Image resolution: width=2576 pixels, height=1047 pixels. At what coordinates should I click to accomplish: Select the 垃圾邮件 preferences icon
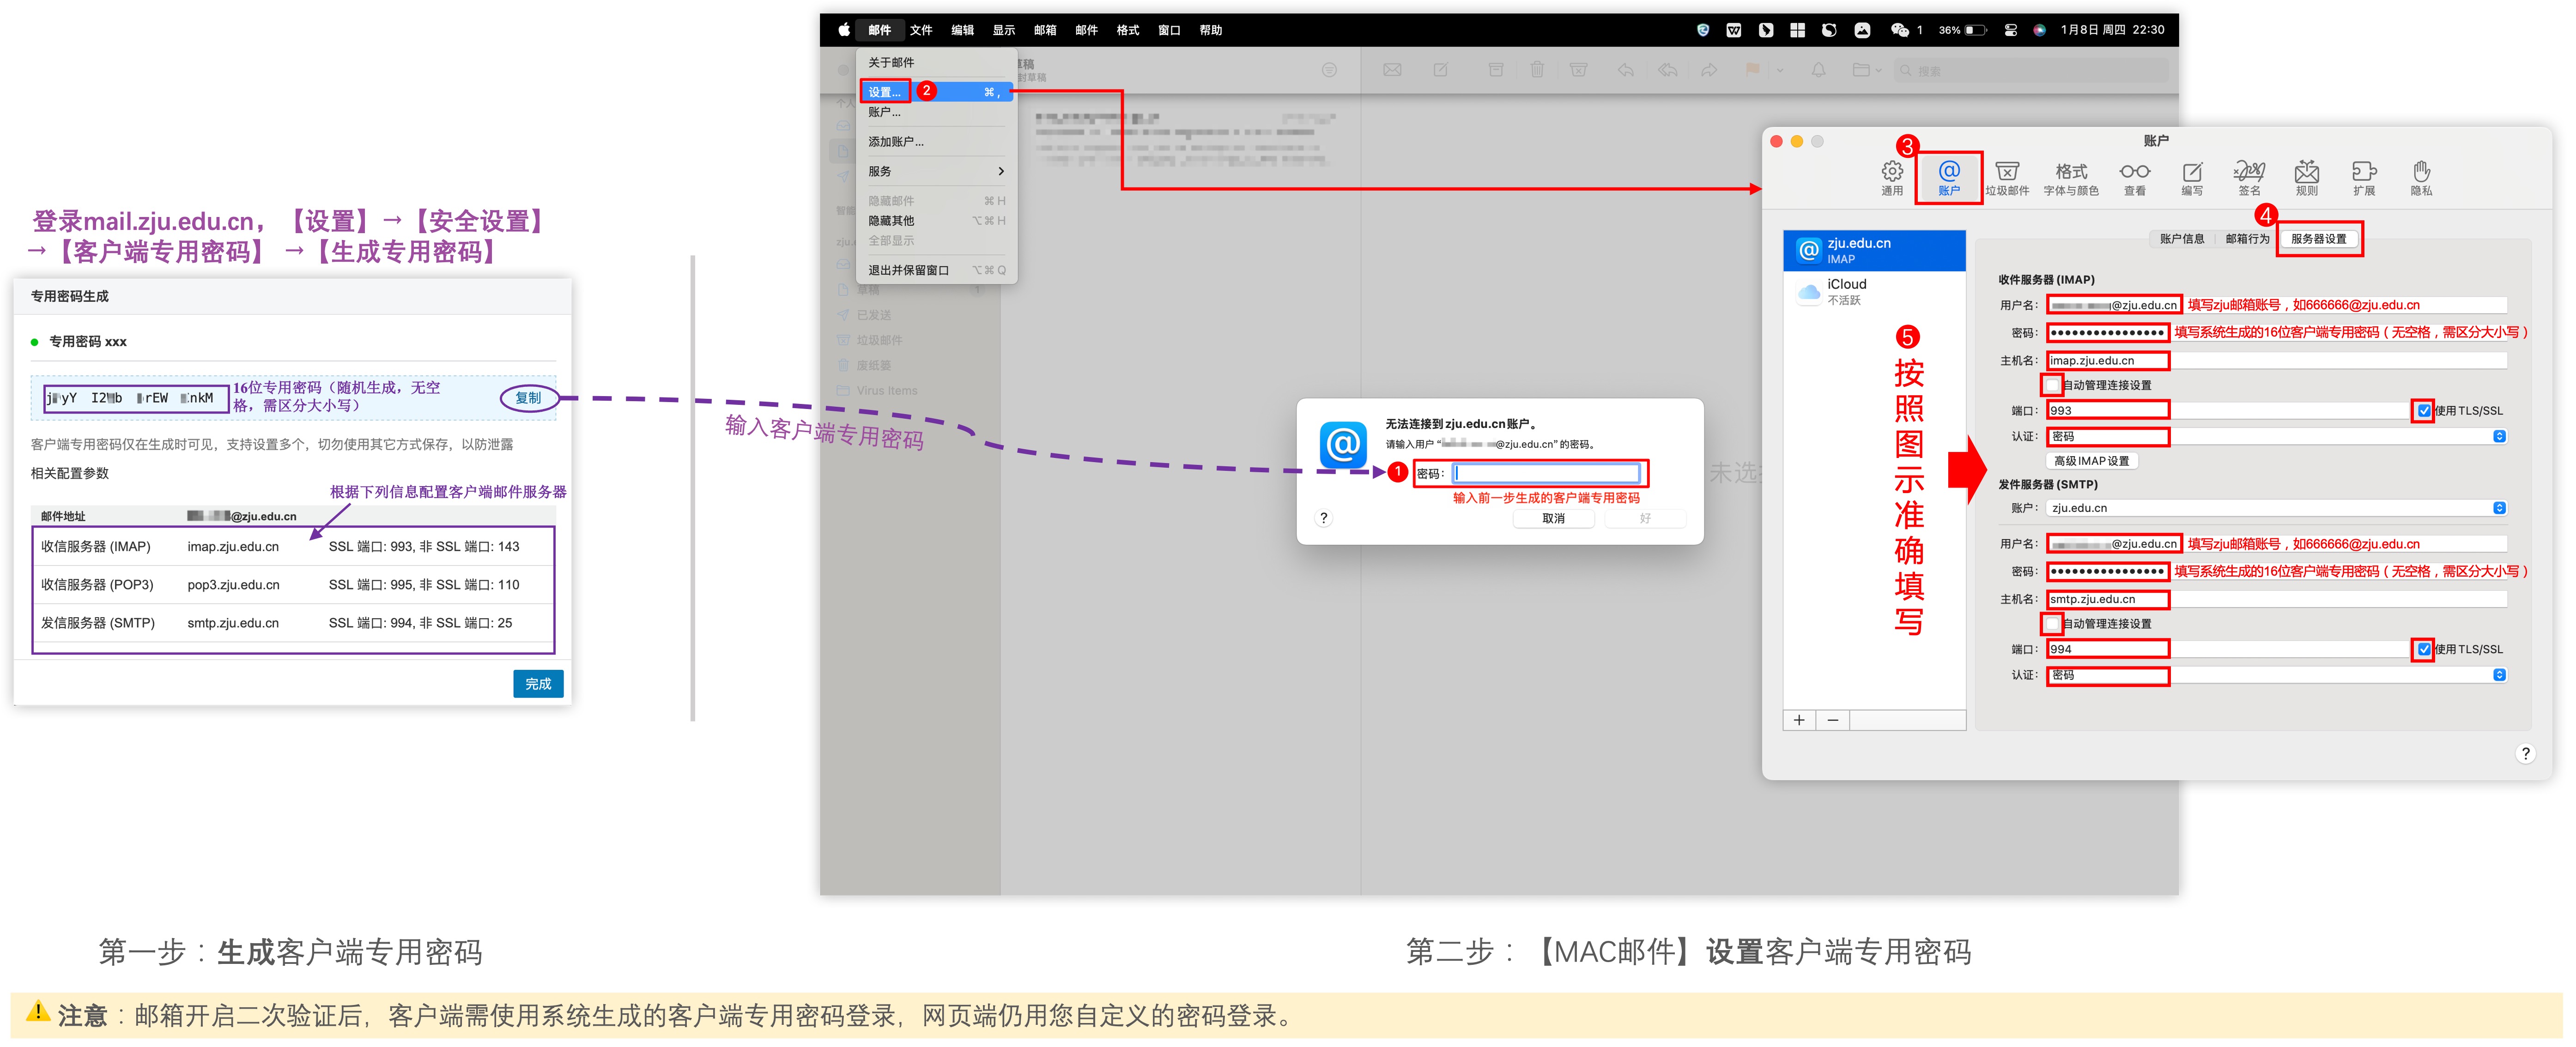click(x=2008, y=177)
